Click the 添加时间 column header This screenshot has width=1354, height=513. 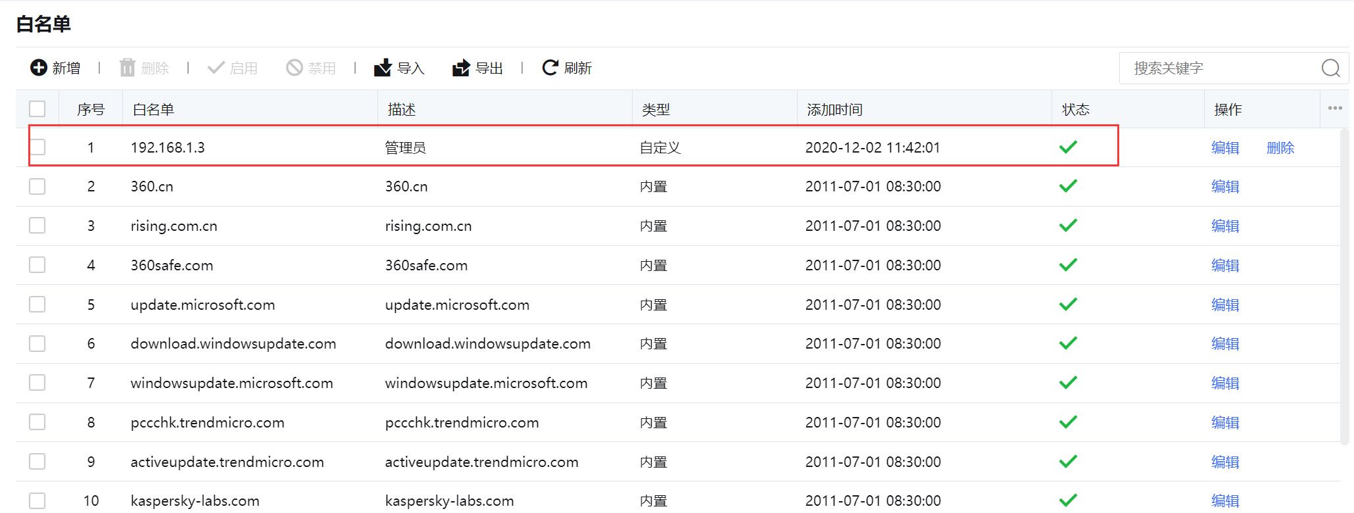tap(834, 110)
